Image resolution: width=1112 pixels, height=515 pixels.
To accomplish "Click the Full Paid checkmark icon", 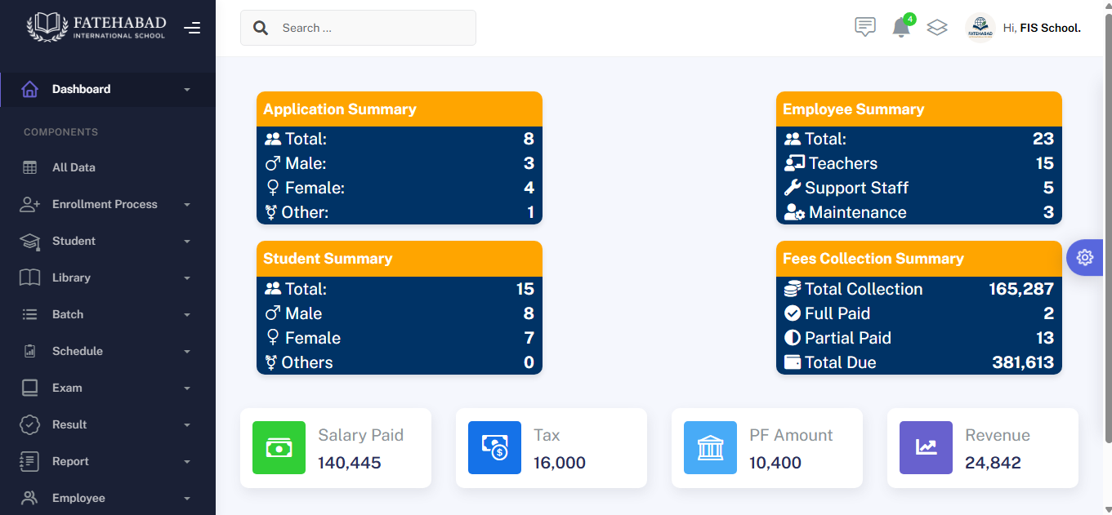I will coord(793,313).
